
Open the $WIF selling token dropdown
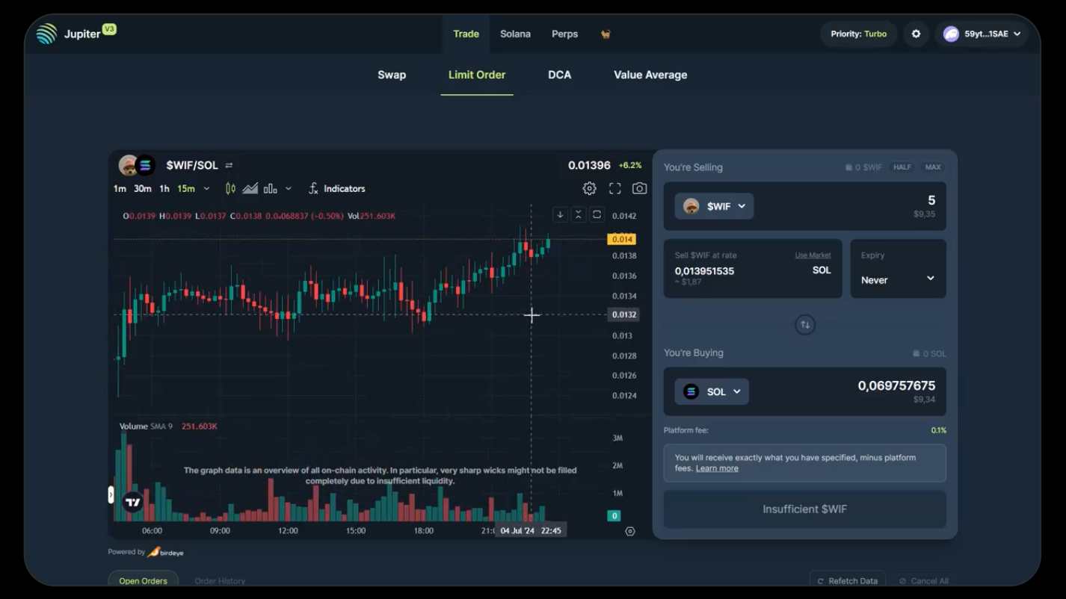714,206
